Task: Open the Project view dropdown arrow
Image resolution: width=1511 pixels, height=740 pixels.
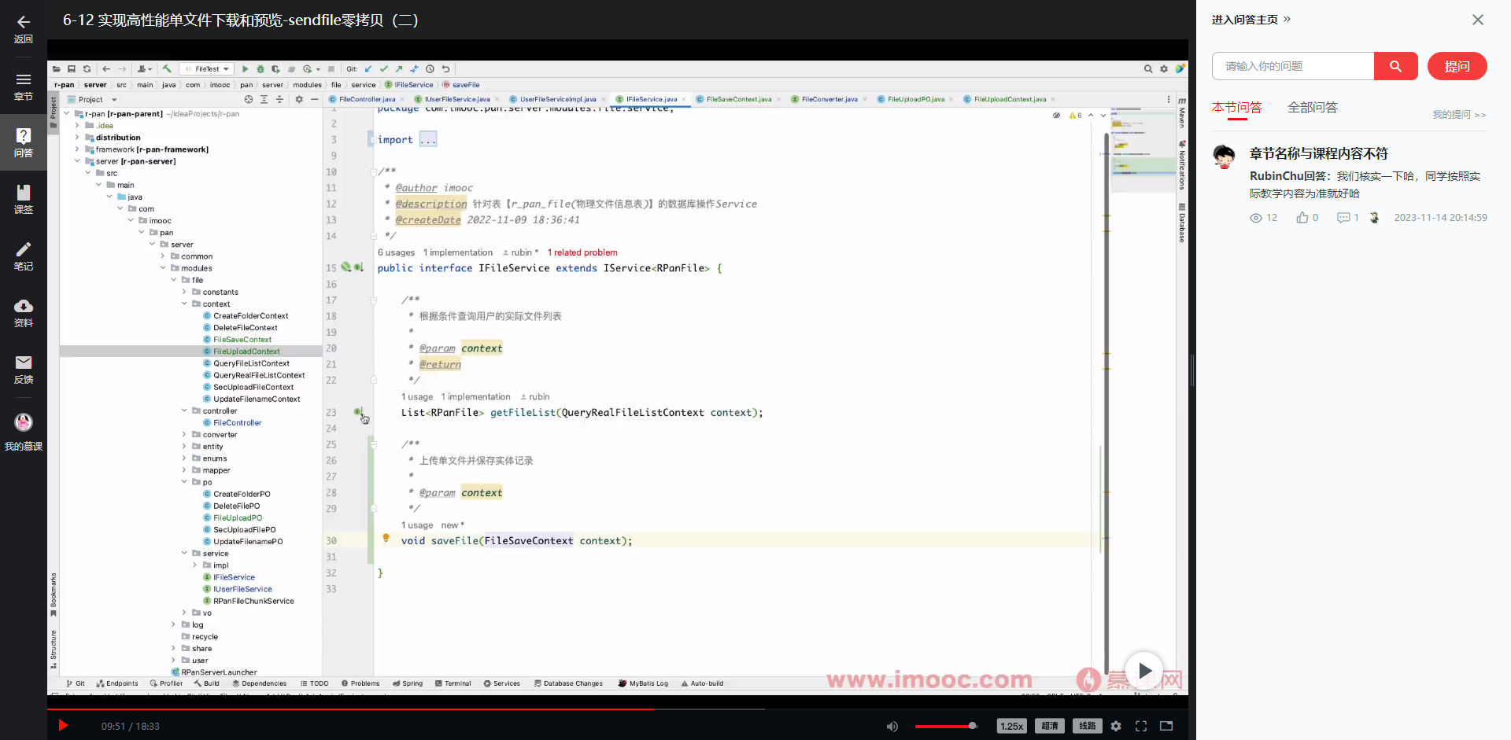Action: [x=114, y=100]
